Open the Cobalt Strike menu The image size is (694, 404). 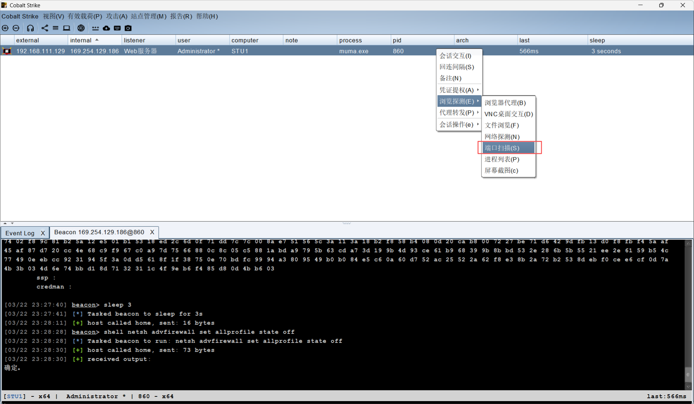point(20,16)
